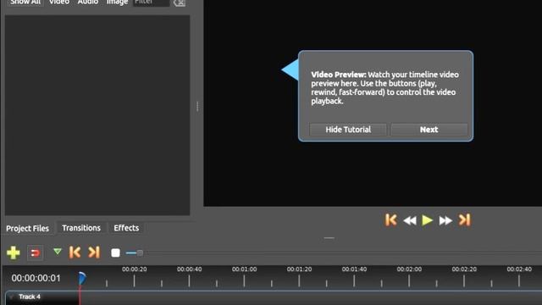Click the blue playhead marker on the ruler
542x305 pixels.
click(82, 278)
